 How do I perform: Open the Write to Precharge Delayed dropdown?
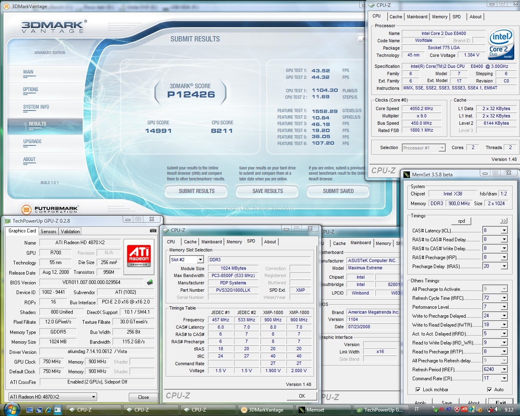504,316
